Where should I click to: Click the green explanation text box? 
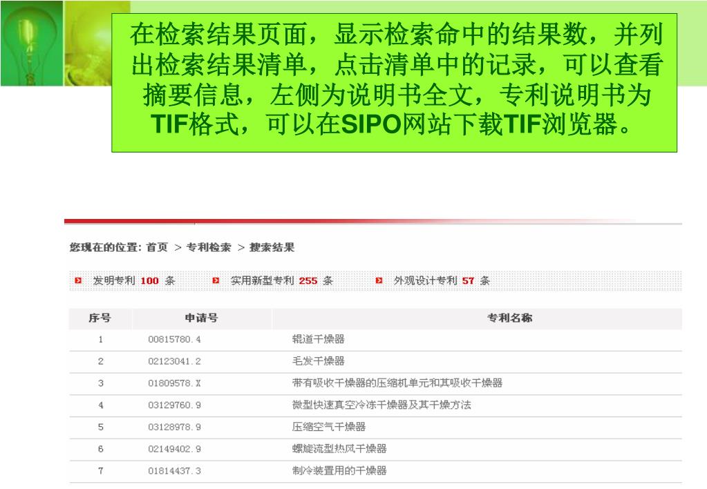[x=395, y=83]
